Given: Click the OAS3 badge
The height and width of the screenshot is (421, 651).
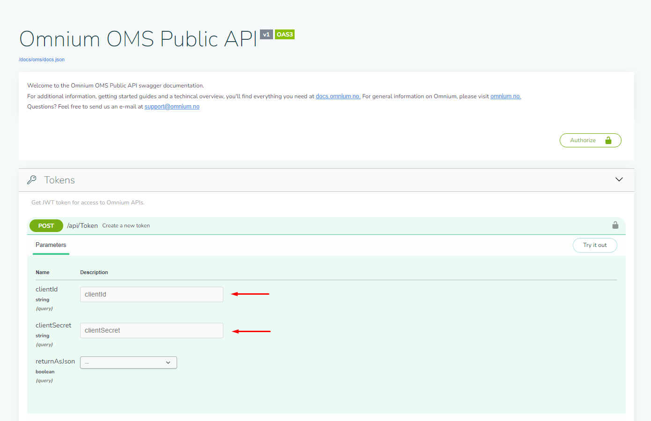Looking at the screenshot, I should pos(285,34).
